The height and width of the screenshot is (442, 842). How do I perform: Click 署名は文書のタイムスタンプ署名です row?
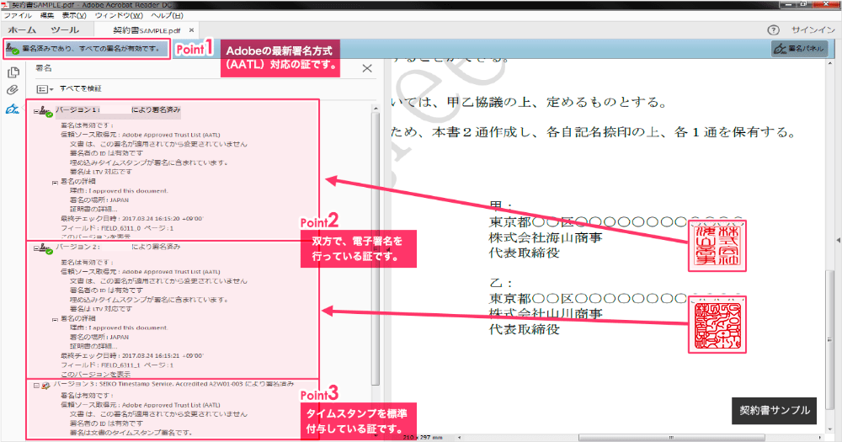[131, 433]
